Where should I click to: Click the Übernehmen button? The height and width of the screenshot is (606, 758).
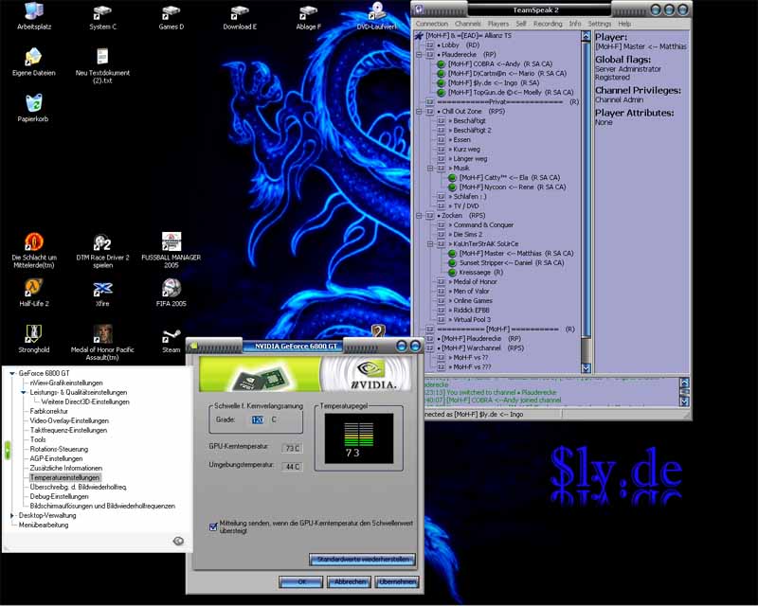397,581
